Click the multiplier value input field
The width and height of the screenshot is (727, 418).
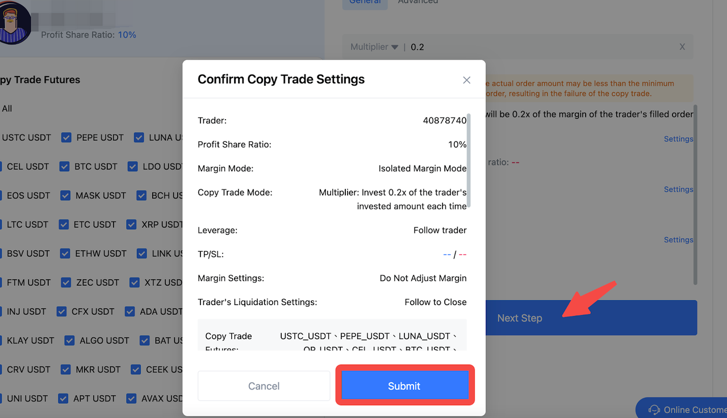(540, 47)
